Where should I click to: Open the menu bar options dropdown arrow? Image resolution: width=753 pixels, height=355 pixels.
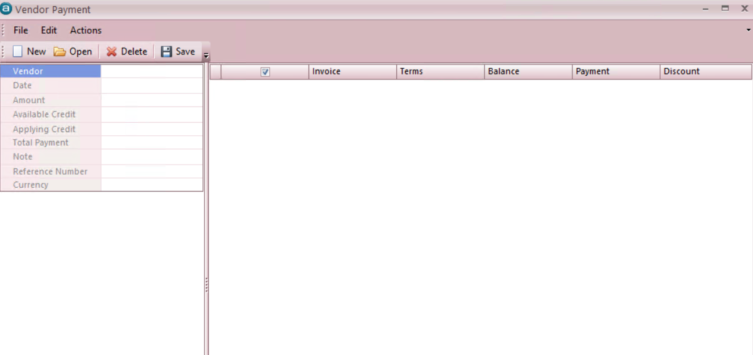click(748, 30)
